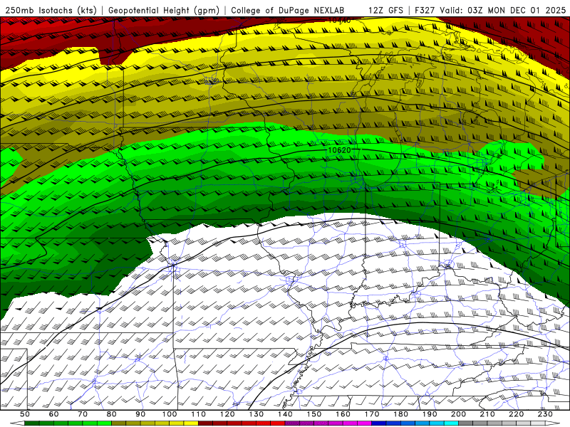Screen dimensions: 570x427
Task: Click the color scale value 170
Action: 372,414
